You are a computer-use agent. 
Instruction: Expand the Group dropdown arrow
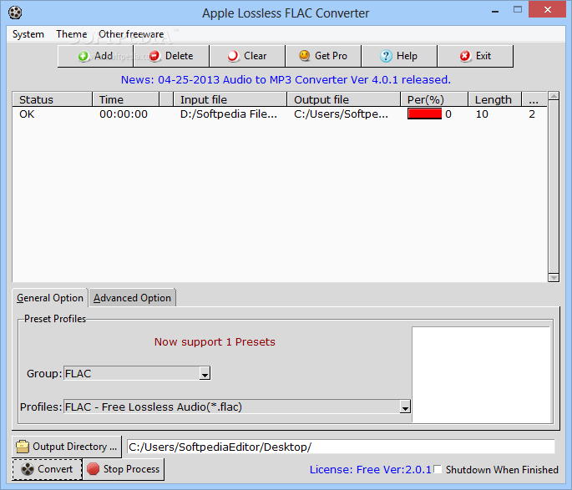[205, 373]
